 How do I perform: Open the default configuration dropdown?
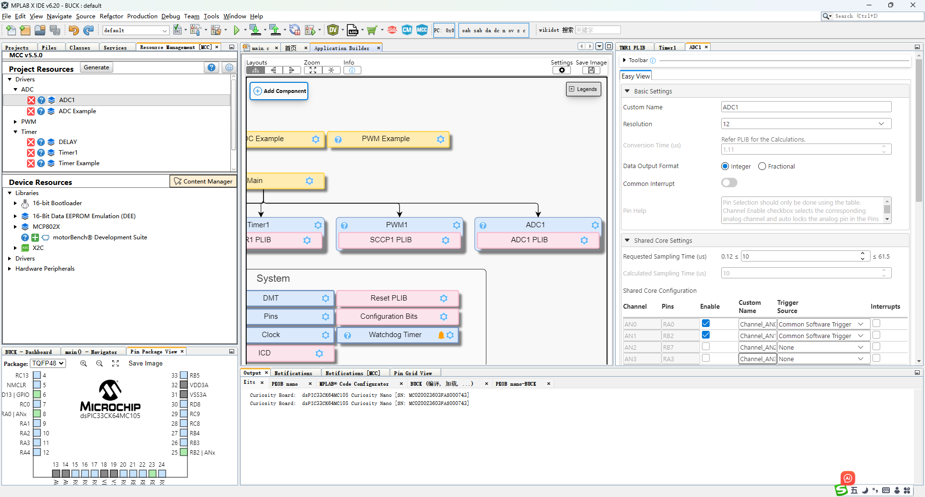136,30
